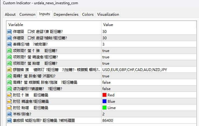Click the Red color swatch

point(104,95)
